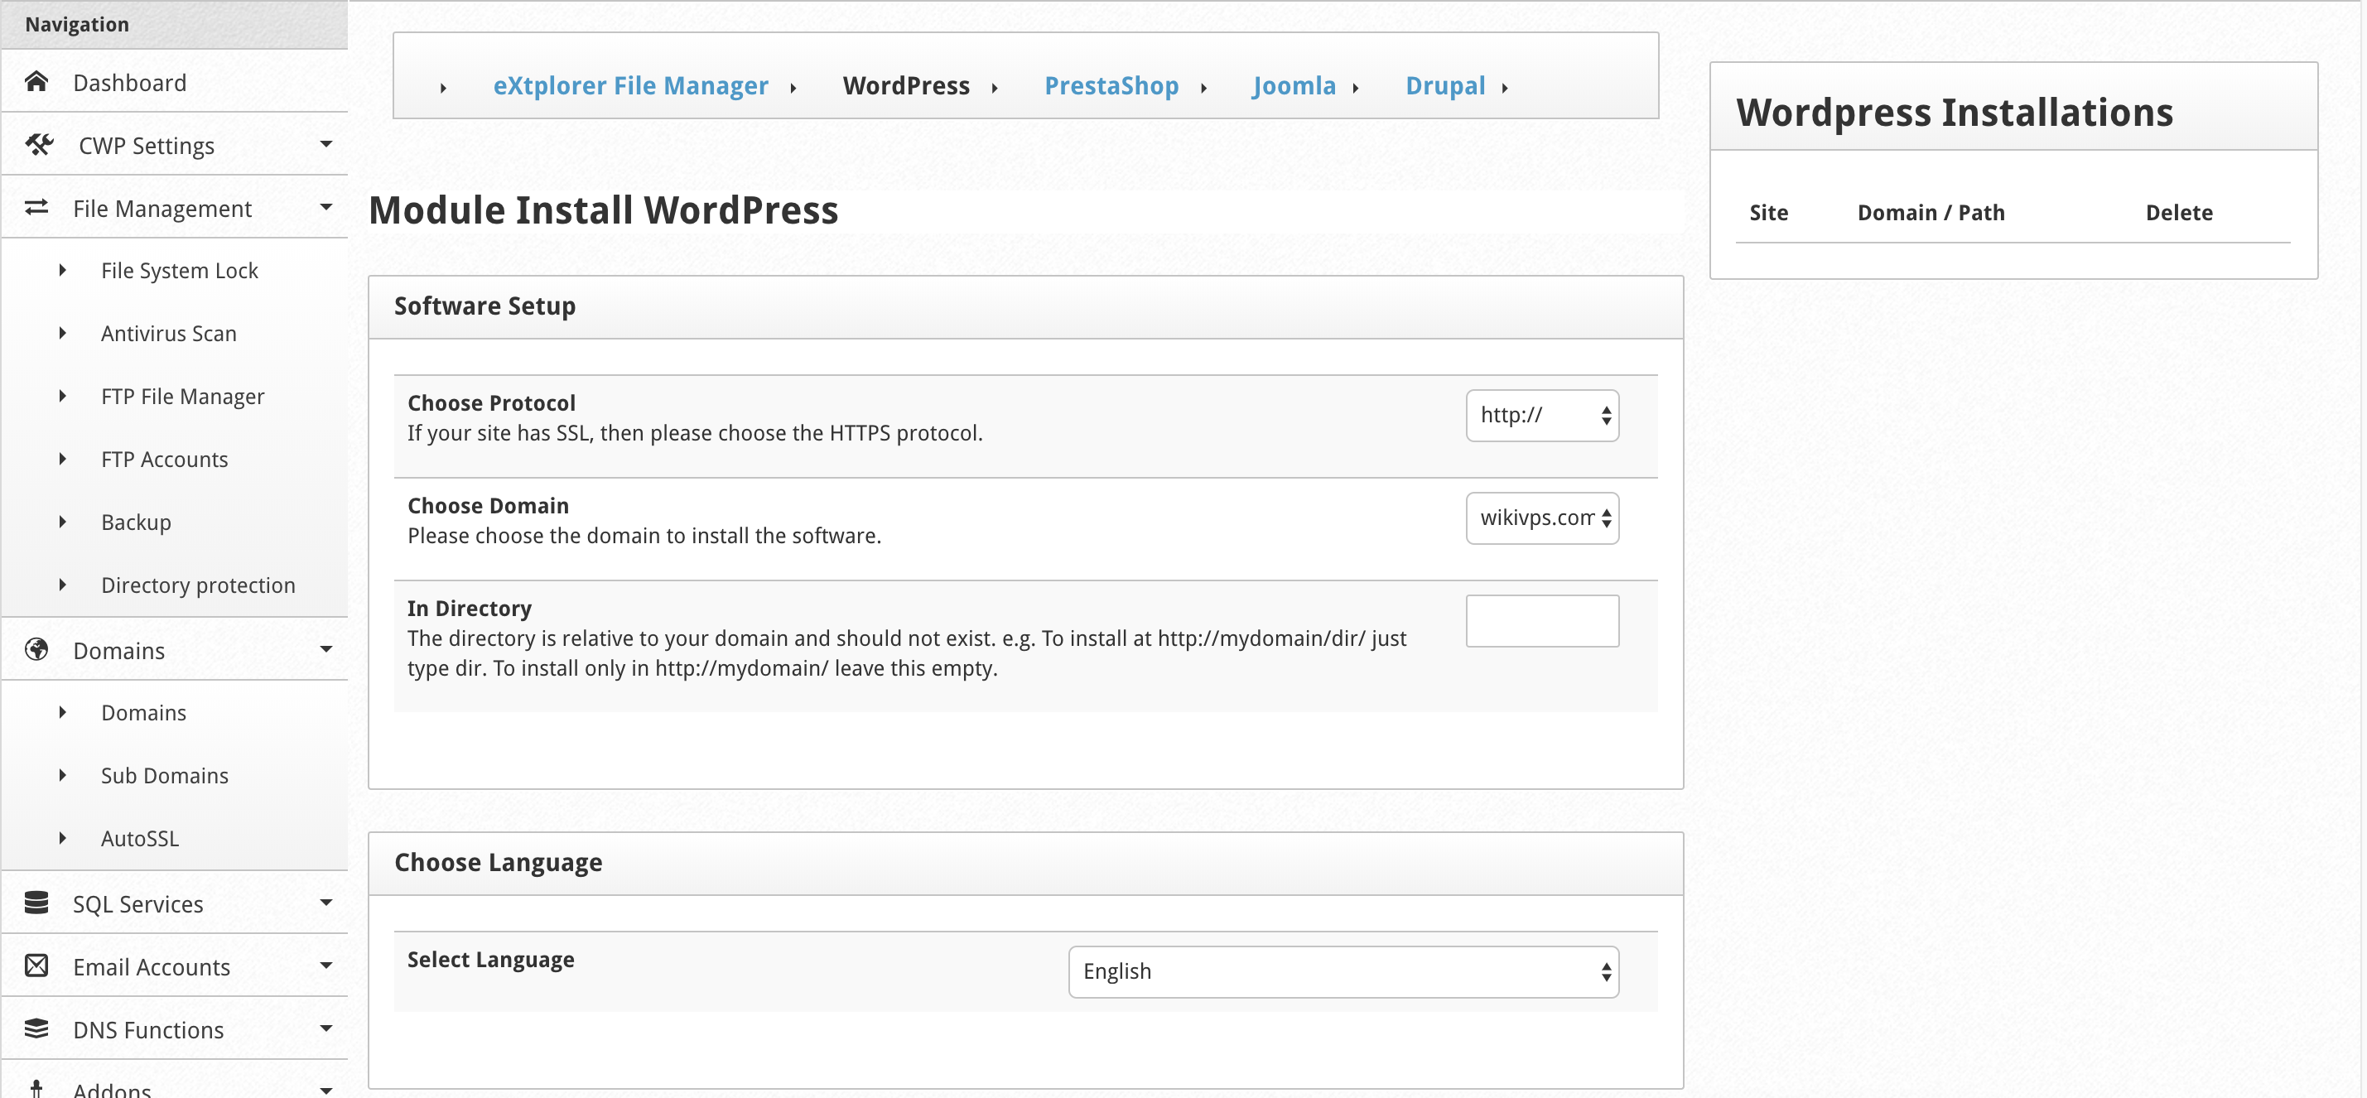The width and height of the screenshot is (2367, 1098).
Task: Switch to eXtplorer File Manager tab
Action: (630, 85)
